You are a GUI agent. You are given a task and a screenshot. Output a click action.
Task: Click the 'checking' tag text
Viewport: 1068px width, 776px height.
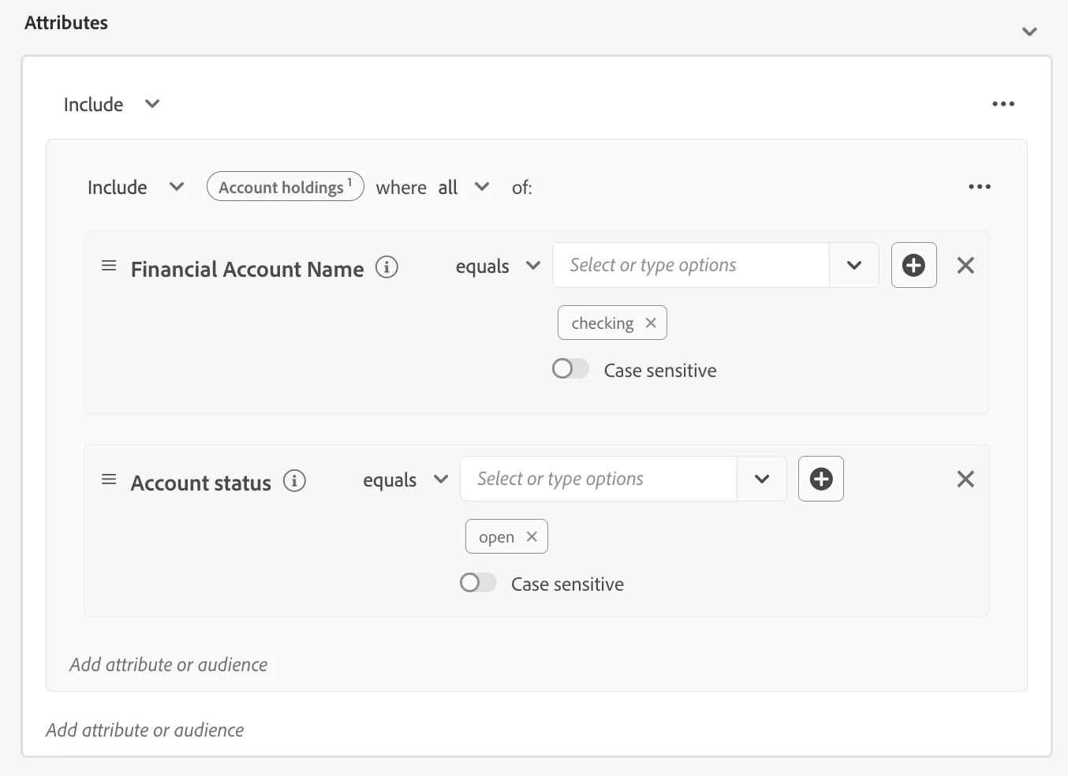click(603, 323)
